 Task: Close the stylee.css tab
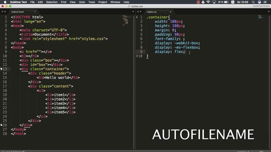(170, 12)
